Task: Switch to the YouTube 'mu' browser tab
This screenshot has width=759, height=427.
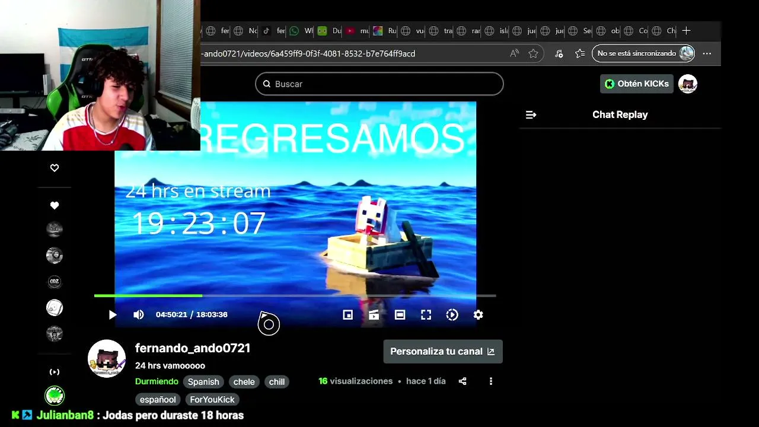Action: (357, 31)
